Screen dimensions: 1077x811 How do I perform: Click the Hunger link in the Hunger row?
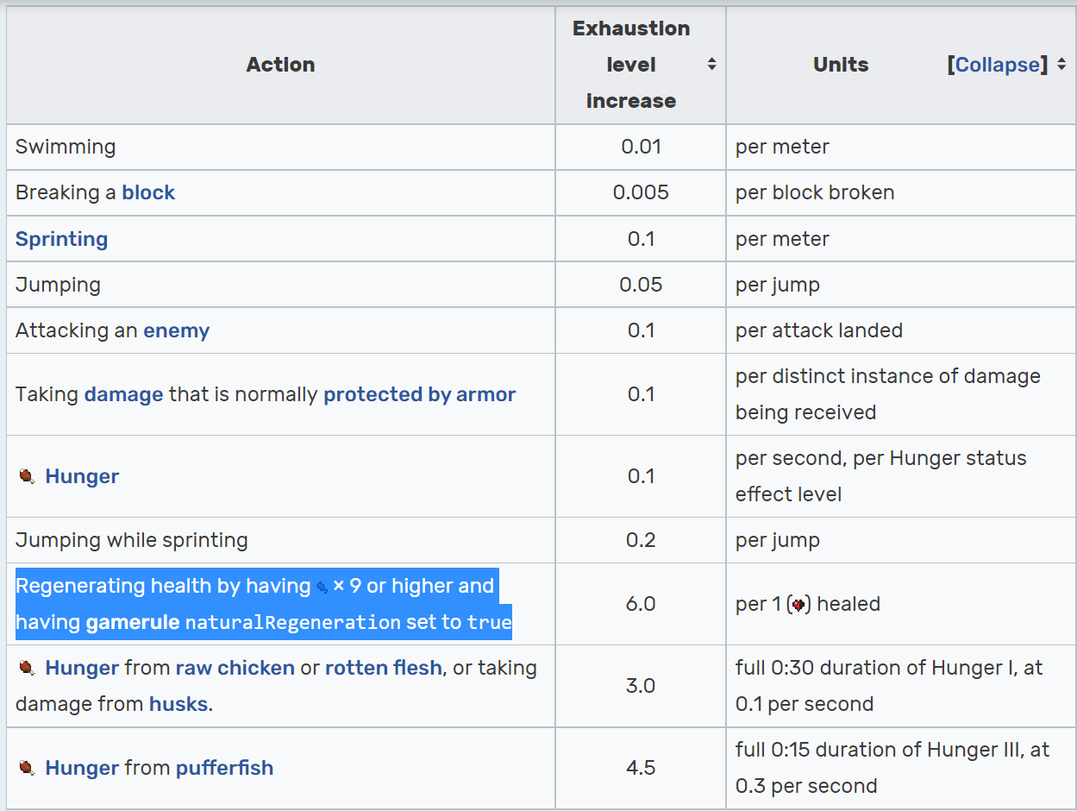(82, 476)
